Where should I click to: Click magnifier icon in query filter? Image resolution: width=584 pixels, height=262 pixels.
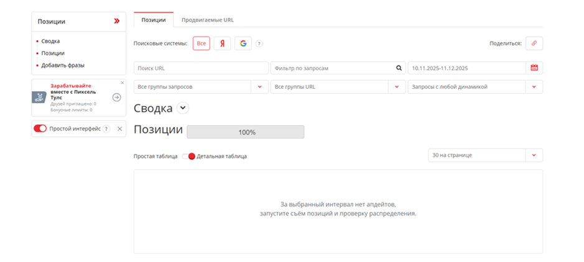[399, 68]
